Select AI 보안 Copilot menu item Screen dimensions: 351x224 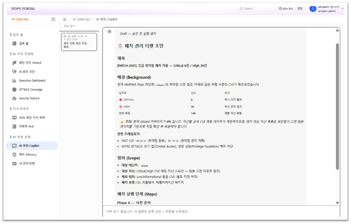[32, 146]
